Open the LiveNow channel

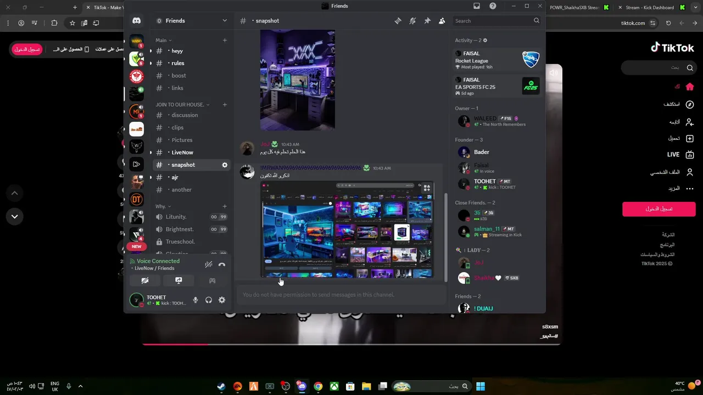click(191, 153)
